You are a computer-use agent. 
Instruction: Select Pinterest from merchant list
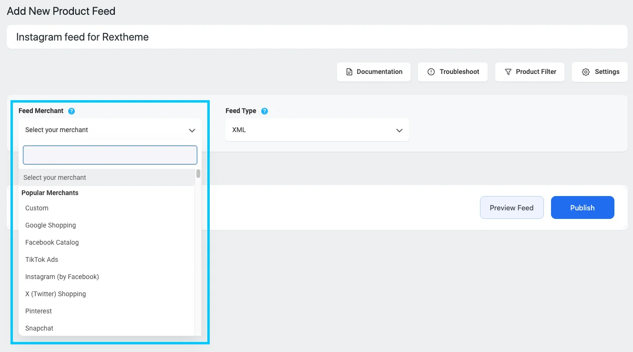(106, 311)
